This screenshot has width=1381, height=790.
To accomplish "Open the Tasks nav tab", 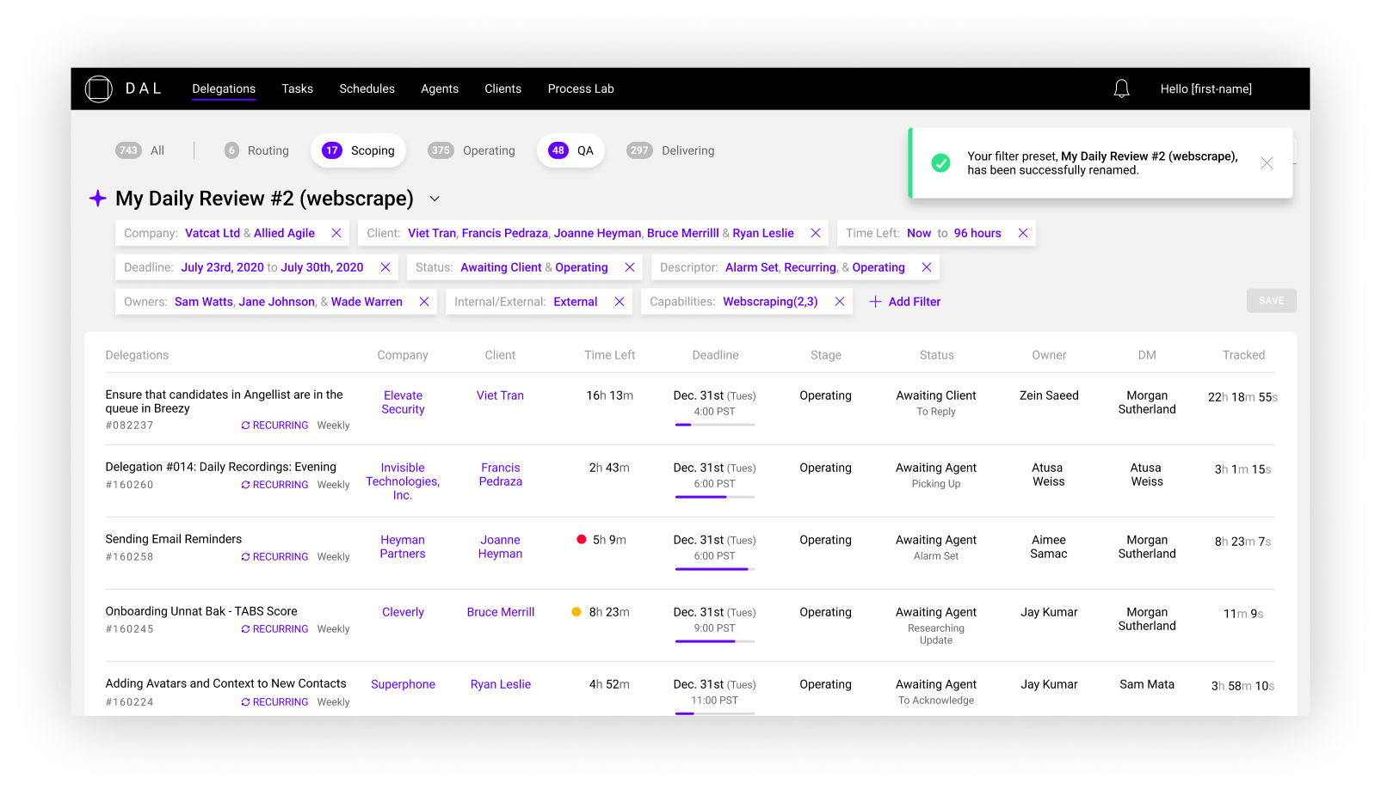I will 297,89.
